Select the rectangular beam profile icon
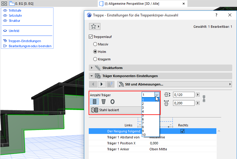Screen dimensions: 237x159 94,102
